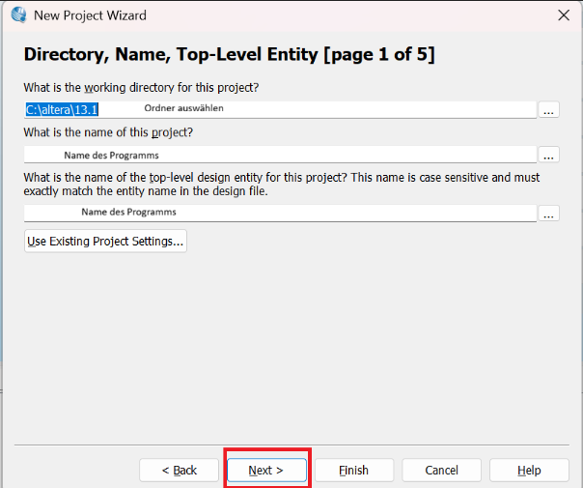Go to previous page with Back button

[180, 470]
